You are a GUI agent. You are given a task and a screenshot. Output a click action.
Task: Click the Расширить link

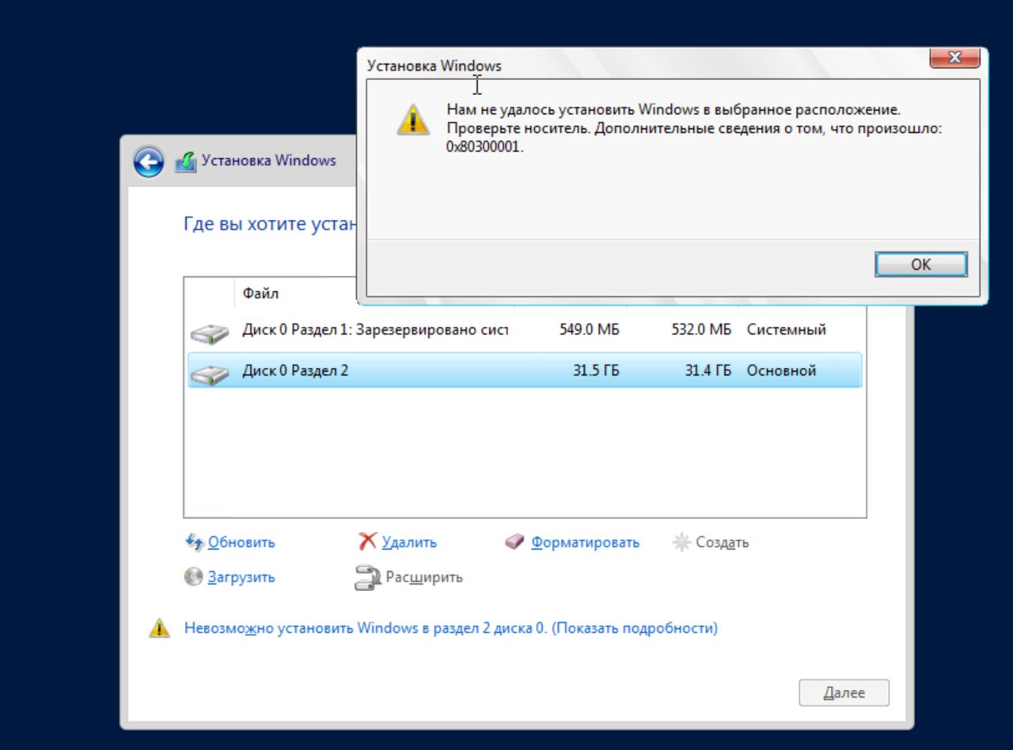[x=424, y=578]
